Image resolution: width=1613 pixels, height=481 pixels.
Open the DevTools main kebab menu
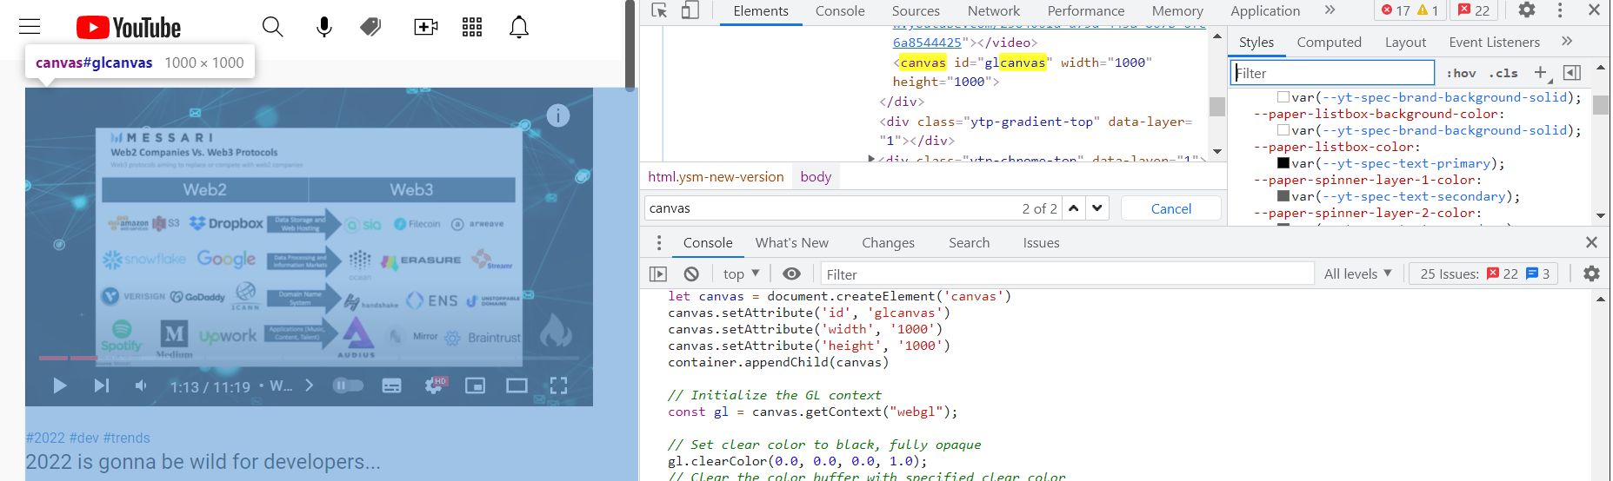point(1560,10)
